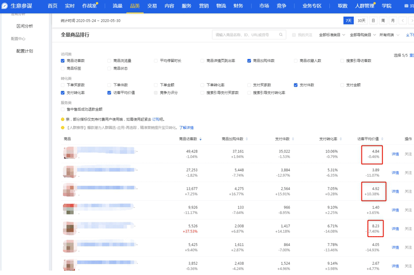The width and height of the screenshot is (414, 275).
Task: Sort by 支付件数 column
Action: (283, 139)
